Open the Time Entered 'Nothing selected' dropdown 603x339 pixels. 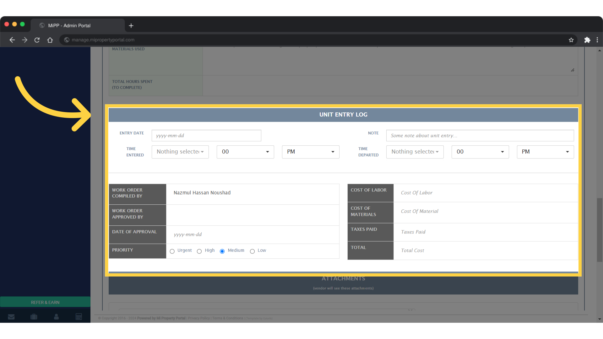coord(180,152)
